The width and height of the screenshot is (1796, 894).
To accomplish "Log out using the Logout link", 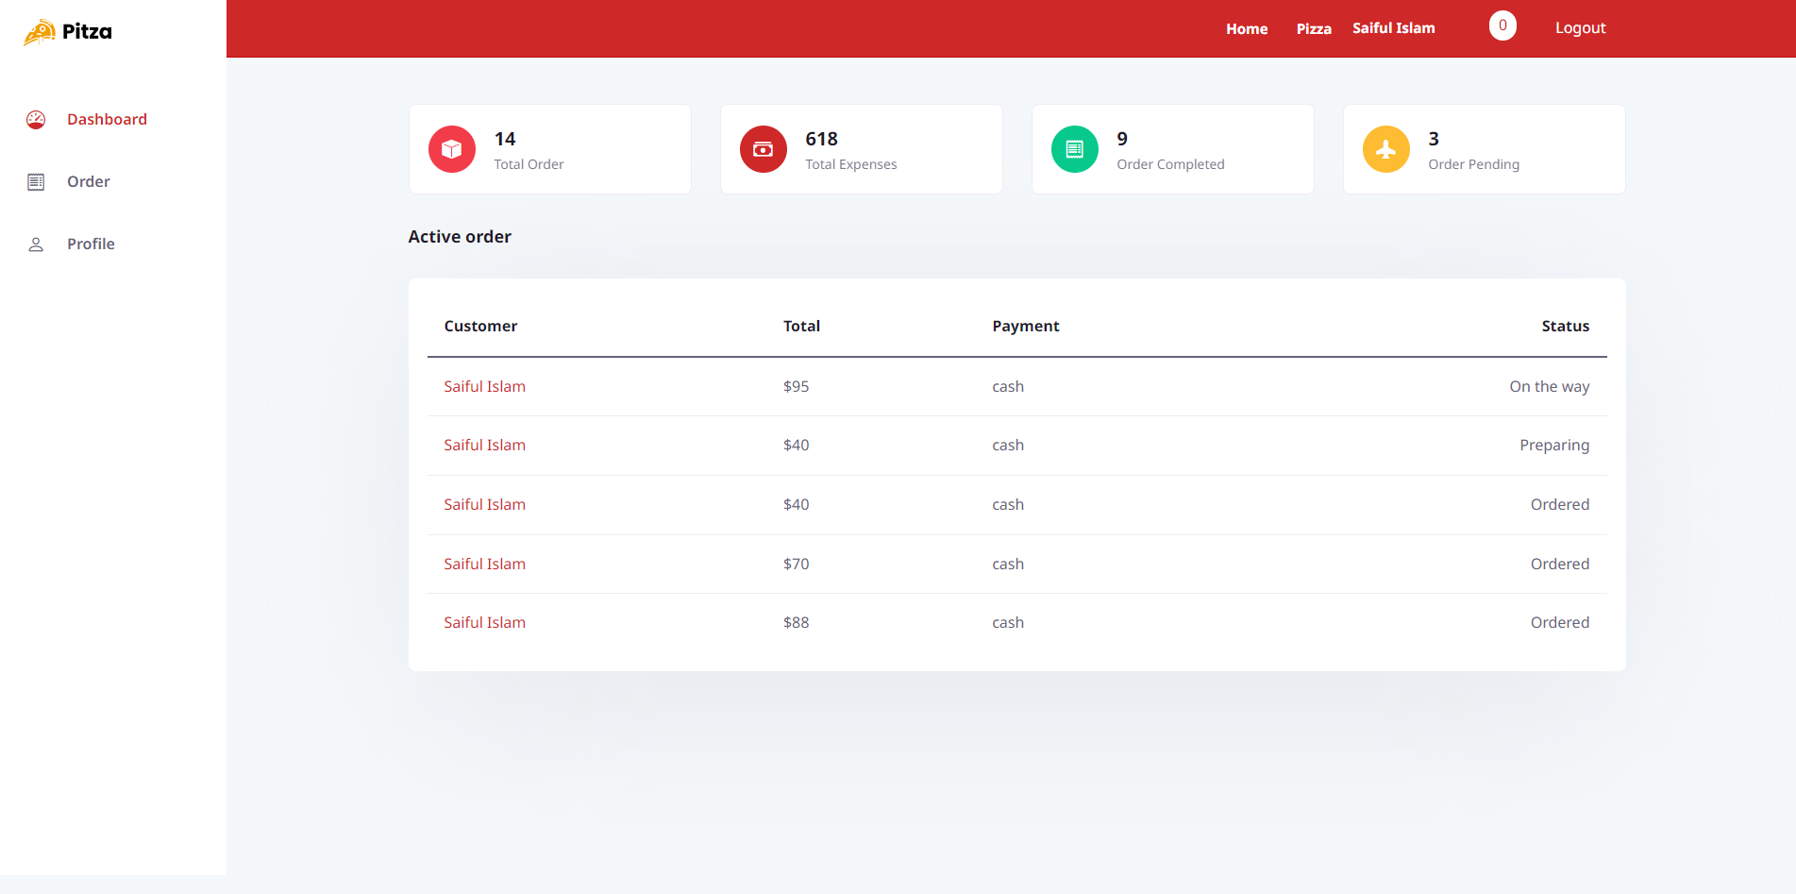I will point(1580,28).
